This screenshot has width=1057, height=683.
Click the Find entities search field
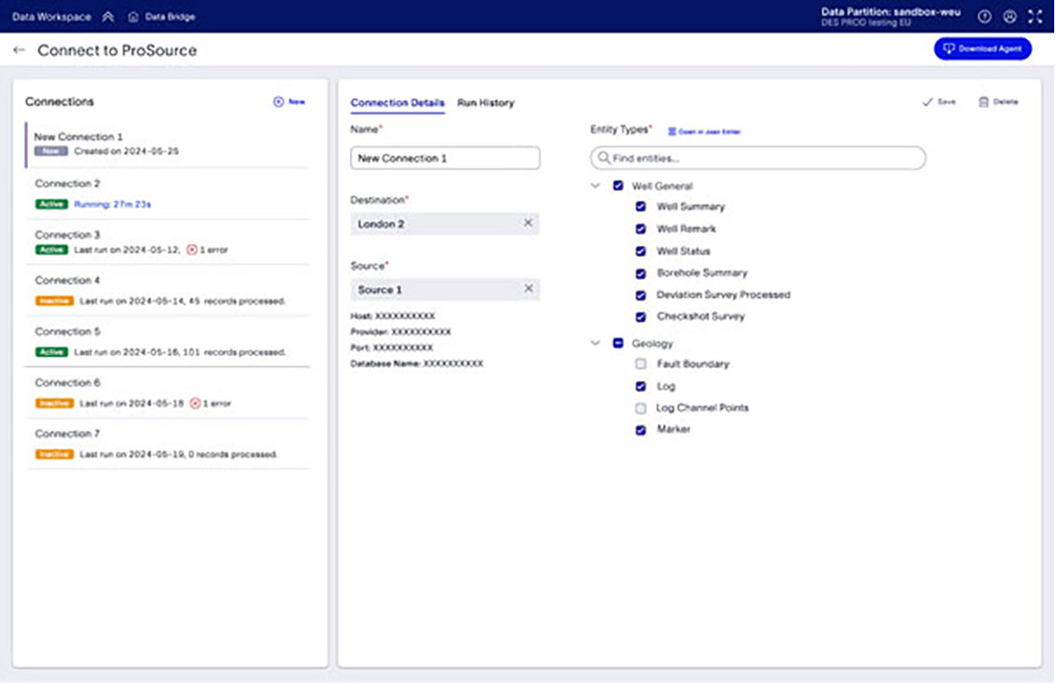pyautogui.click(x=758, y=158)
